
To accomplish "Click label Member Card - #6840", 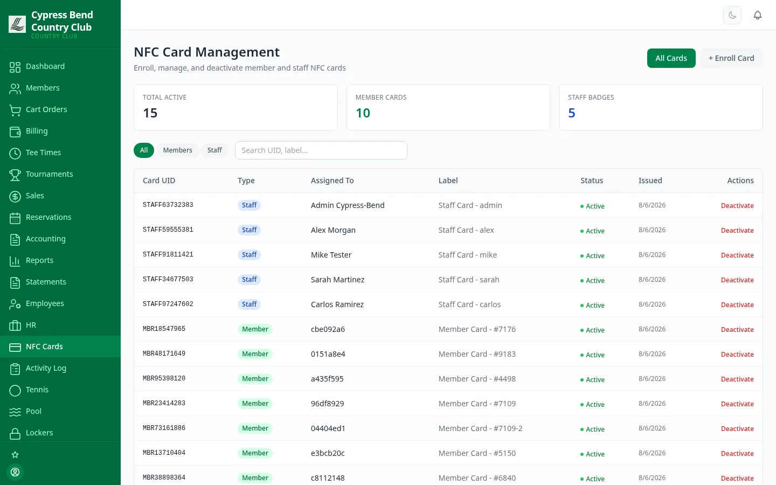I will tap(477, 478).
